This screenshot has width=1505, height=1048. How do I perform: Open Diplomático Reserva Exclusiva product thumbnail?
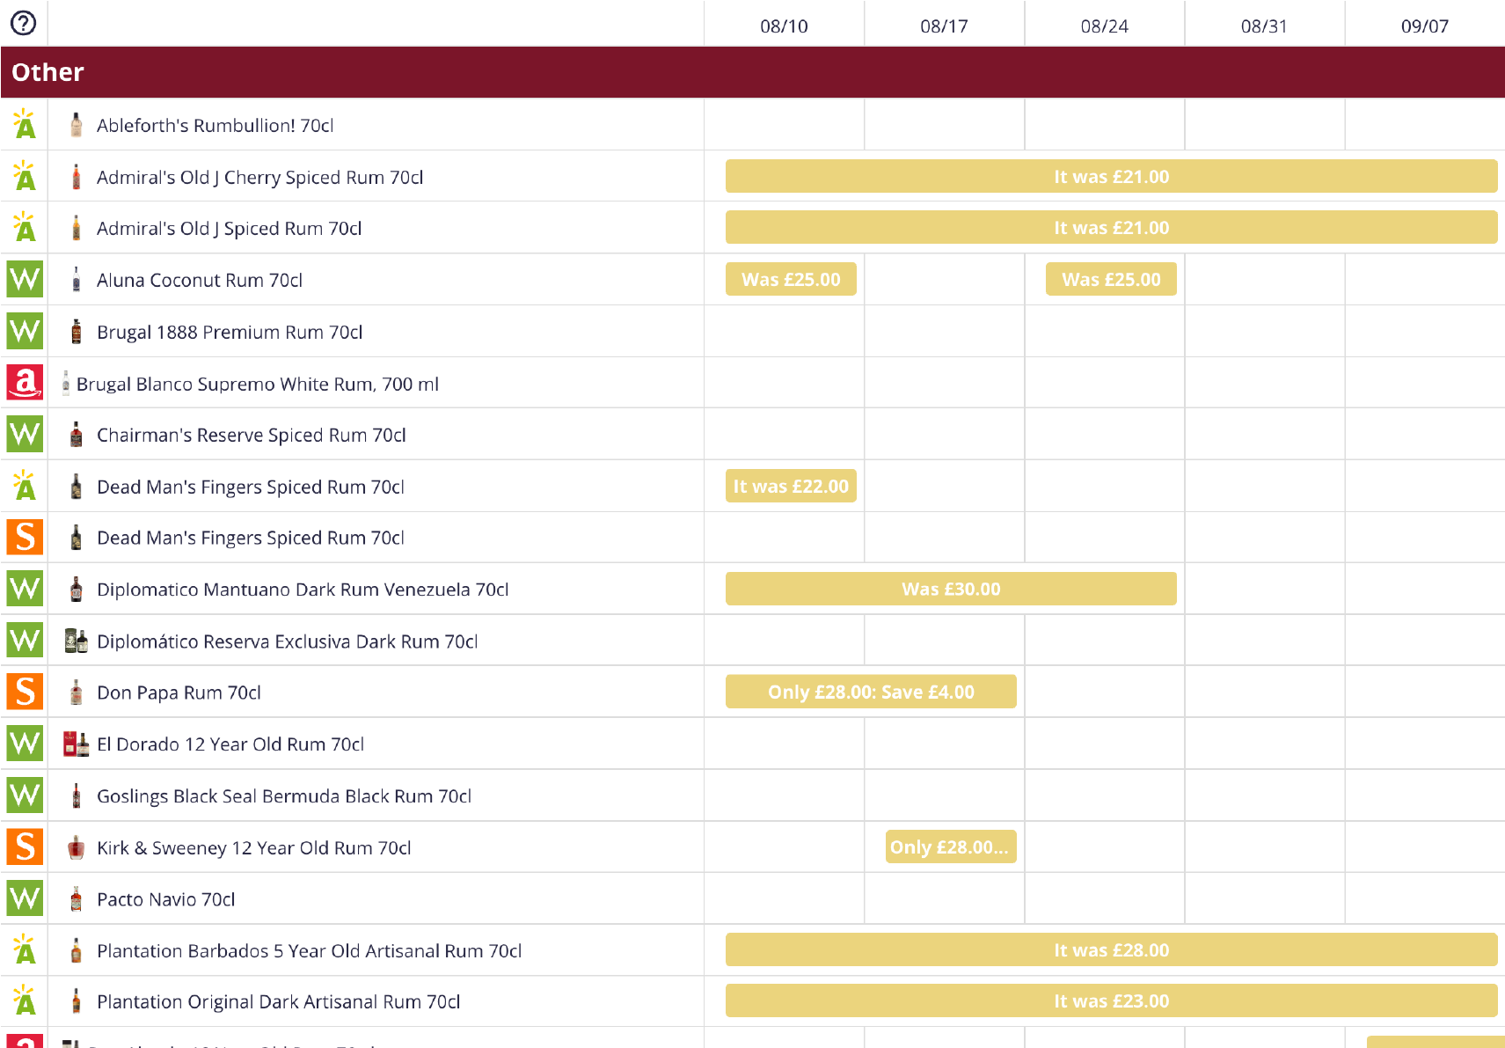(x=77, y=641)
